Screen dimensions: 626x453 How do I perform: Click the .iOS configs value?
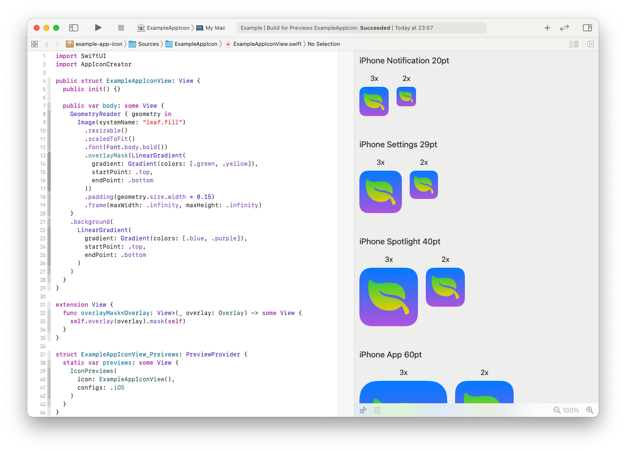coord(117,388)
